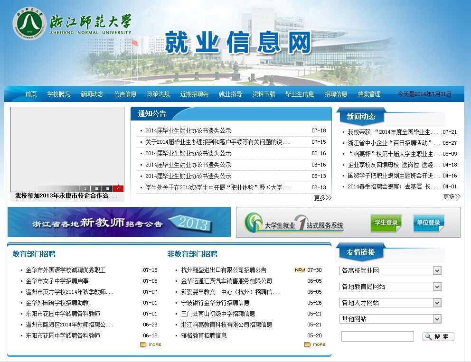Expand the 各地教育局网站 dropdown
The image size is (471, 362).
pos(390,287)
